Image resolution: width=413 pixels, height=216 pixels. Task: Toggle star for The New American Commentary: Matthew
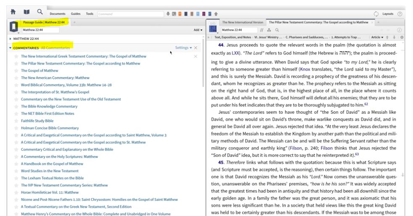click(x=16, y=78)
